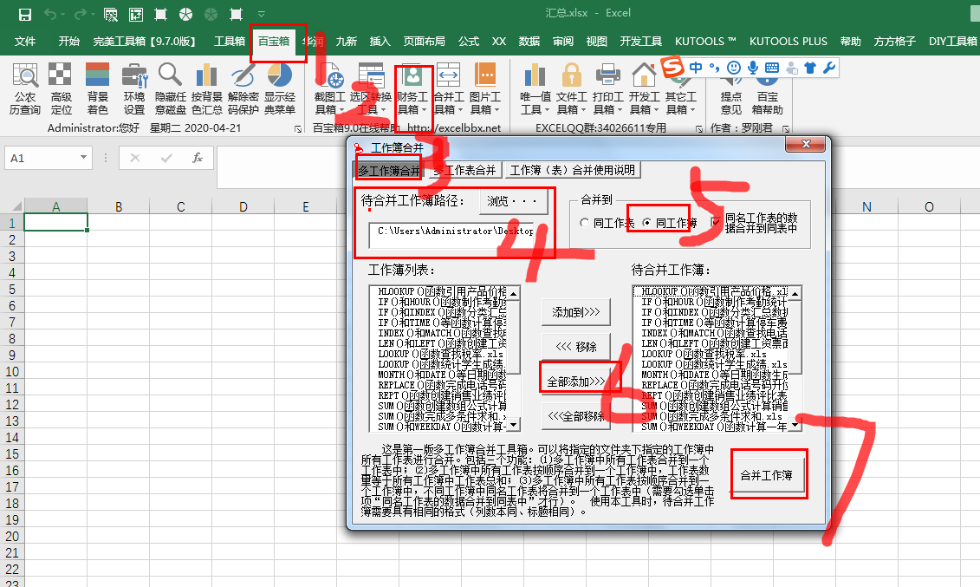Click 全部添加>>> button
This screenshot has height=587, width=980.
pyautogui.click(x=575, y=382)
